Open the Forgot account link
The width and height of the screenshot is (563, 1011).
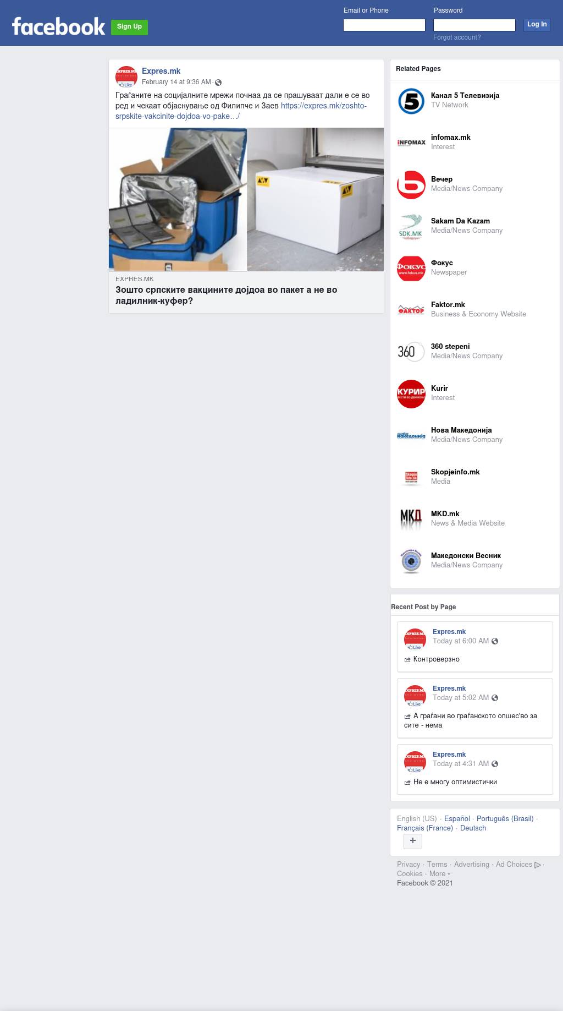coord(457,37)
